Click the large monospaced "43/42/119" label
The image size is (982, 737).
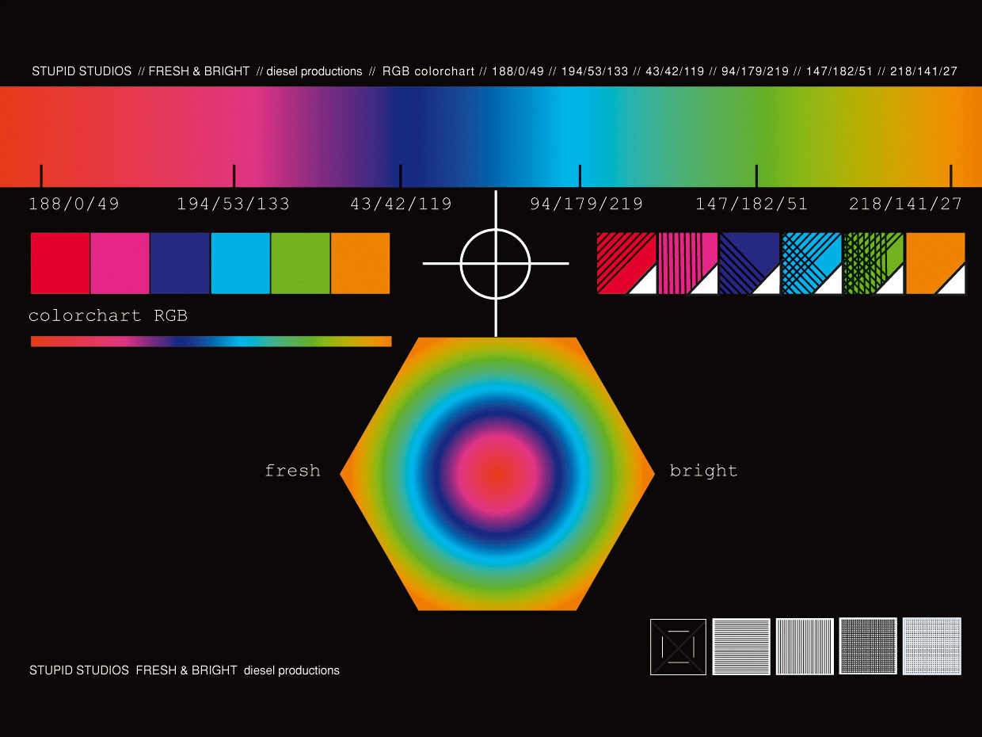coord(401,204)
